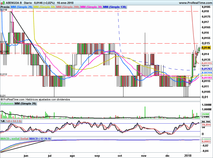The image size is (213, 158).
Task: Open the www.ProRealTime.com link
Action: (x=195, y=3)
